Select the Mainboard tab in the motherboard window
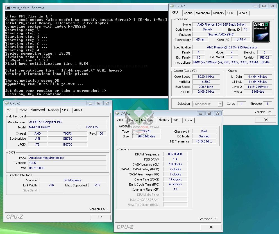 tap(38, 110)
